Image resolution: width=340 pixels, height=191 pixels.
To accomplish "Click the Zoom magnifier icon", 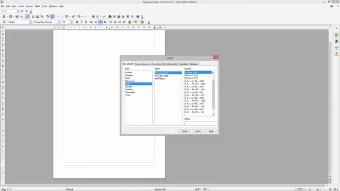I will point(132,16).
